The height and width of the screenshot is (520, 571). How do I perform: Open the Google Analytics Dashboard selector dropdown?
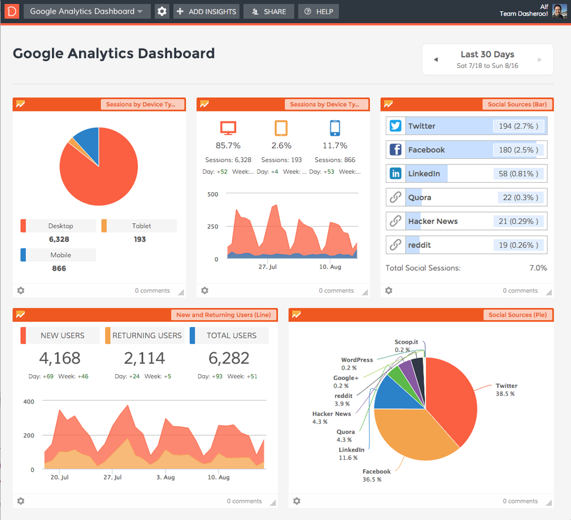point(86,11)
